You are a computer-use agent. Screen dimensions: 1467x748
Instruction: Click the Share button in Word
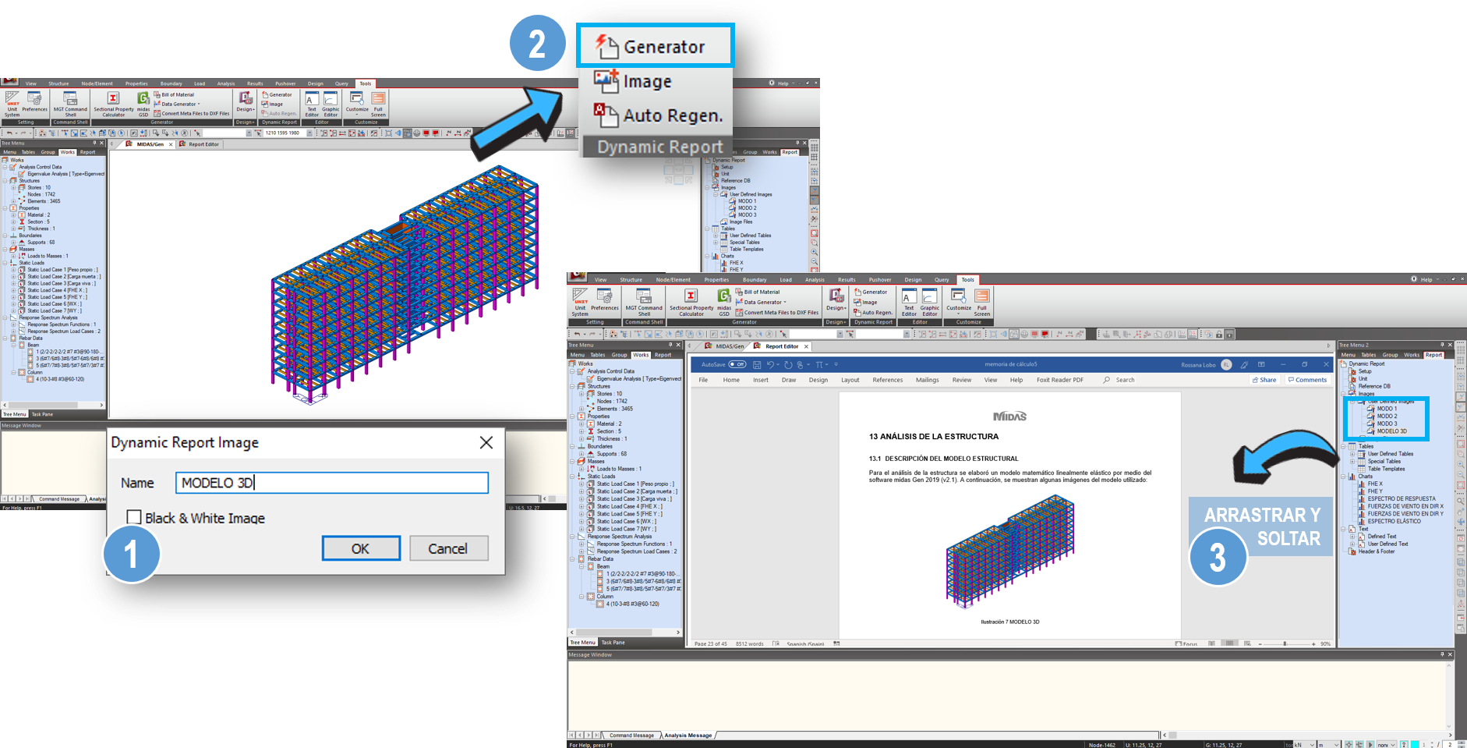[1264, 380]
